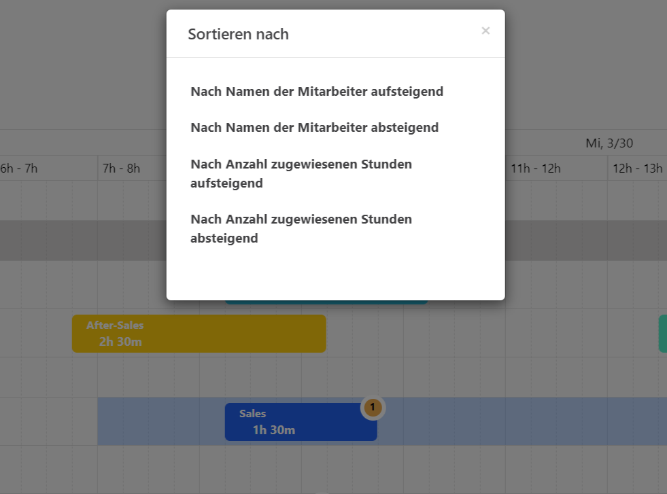The image size is (667, 494).
Task: Select Nach Anzahl zugewiesenen Stunden aufsteigend
Action: click(301, 173)
